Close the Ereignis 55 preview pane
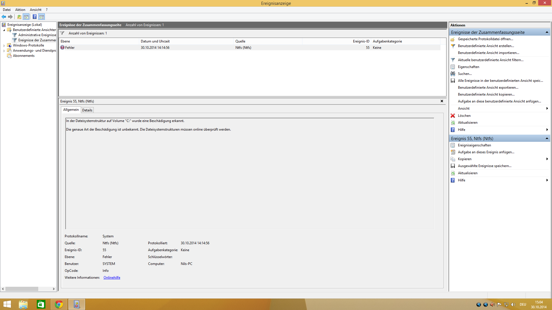Image resolution: width=552 pixels, height=310 pixels. coord(442,101)
